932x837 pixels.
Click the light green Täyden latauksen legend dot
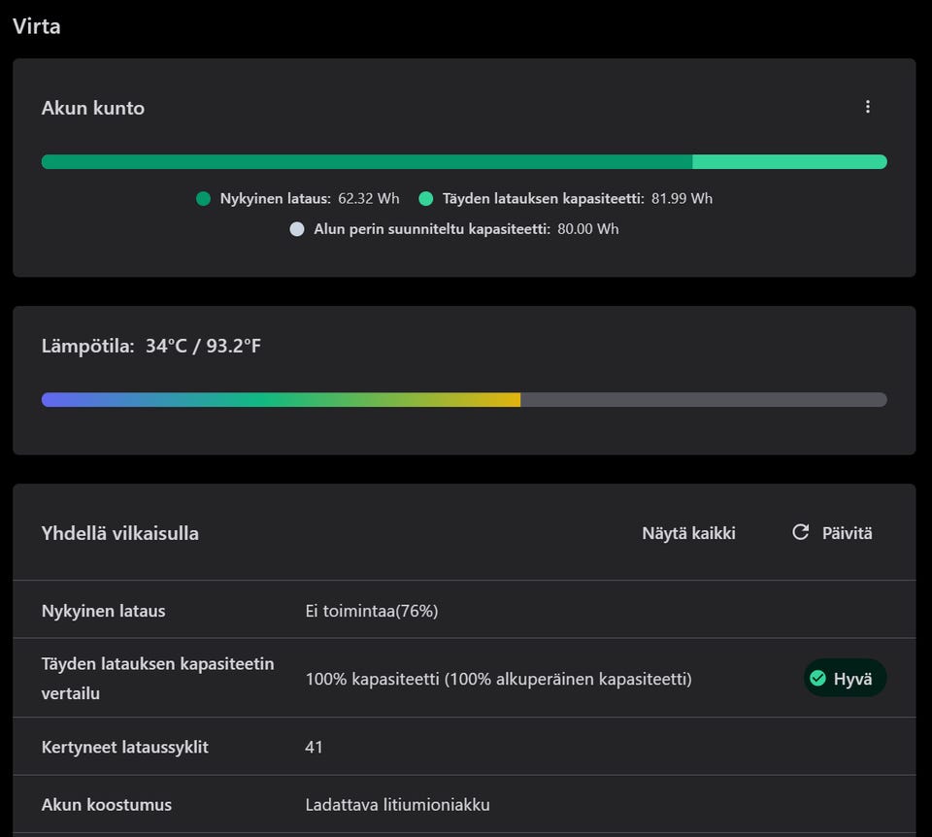pyautogui.click(x=425, y=199)
